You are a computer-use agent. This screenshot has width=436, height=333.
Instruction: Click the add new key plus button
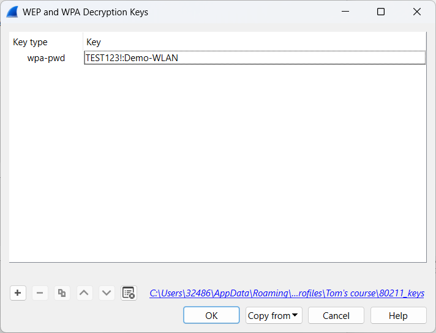click(x=18, y=293)
